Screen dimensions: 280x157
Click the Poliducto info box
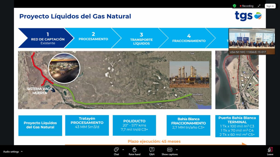click(134, 125)
